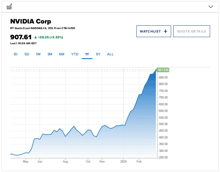220x172 pixels.
Task: Click the 750.00 y-axis label
Action: tap(163, 91)
